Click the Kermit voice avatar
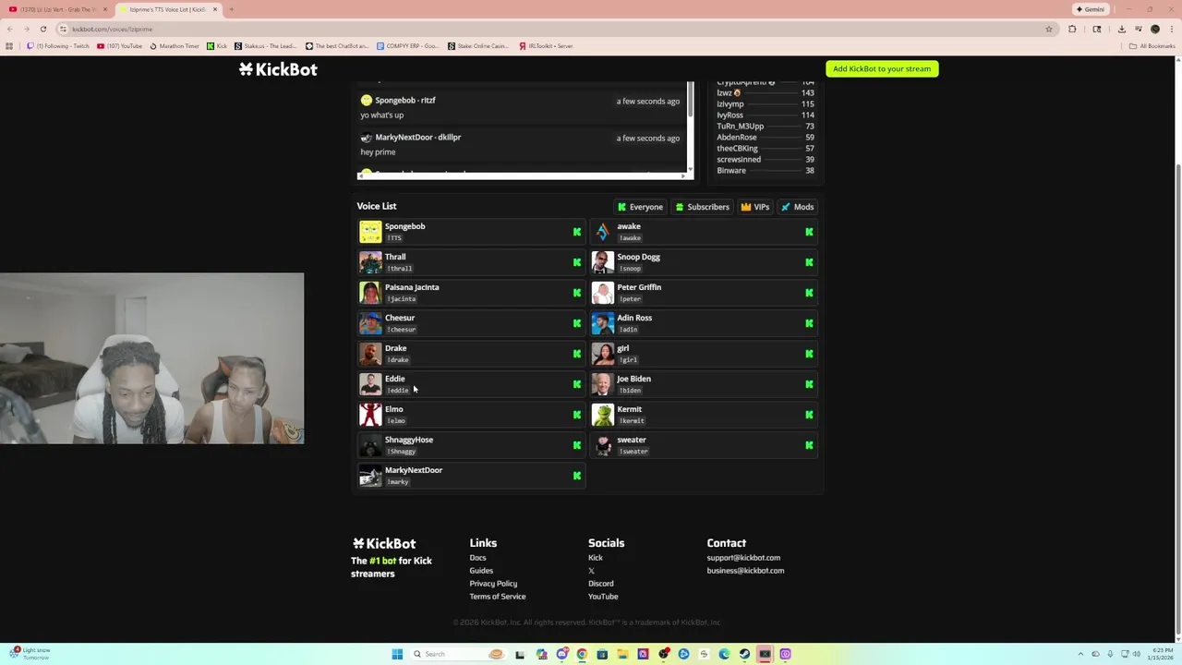 pos(603,415)
